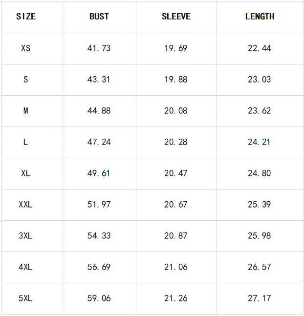Screen dimensions: 304x316
Task: Select the 5XL size row label
Action: pyautogui.click(x=25, y=298)
